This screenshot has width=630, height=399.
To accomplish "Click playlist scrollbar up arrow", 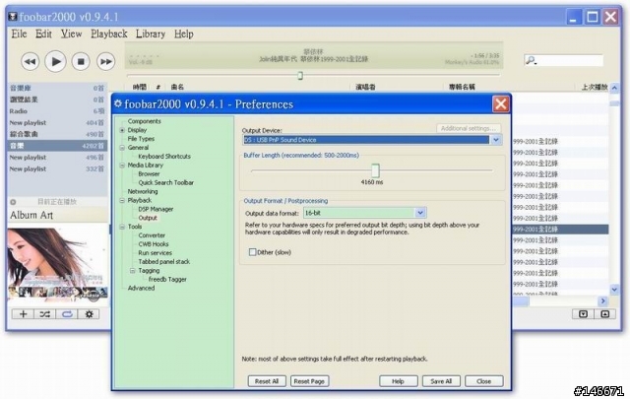I will [x=614, y=88].
